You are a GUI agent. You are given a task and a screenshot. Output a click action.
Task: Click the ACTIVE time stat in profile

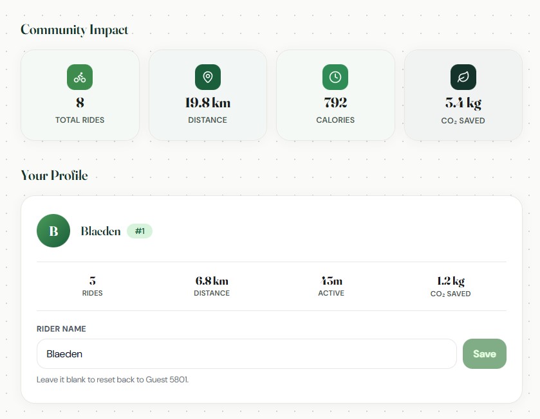pyautogui.click(x=331, y=286)
